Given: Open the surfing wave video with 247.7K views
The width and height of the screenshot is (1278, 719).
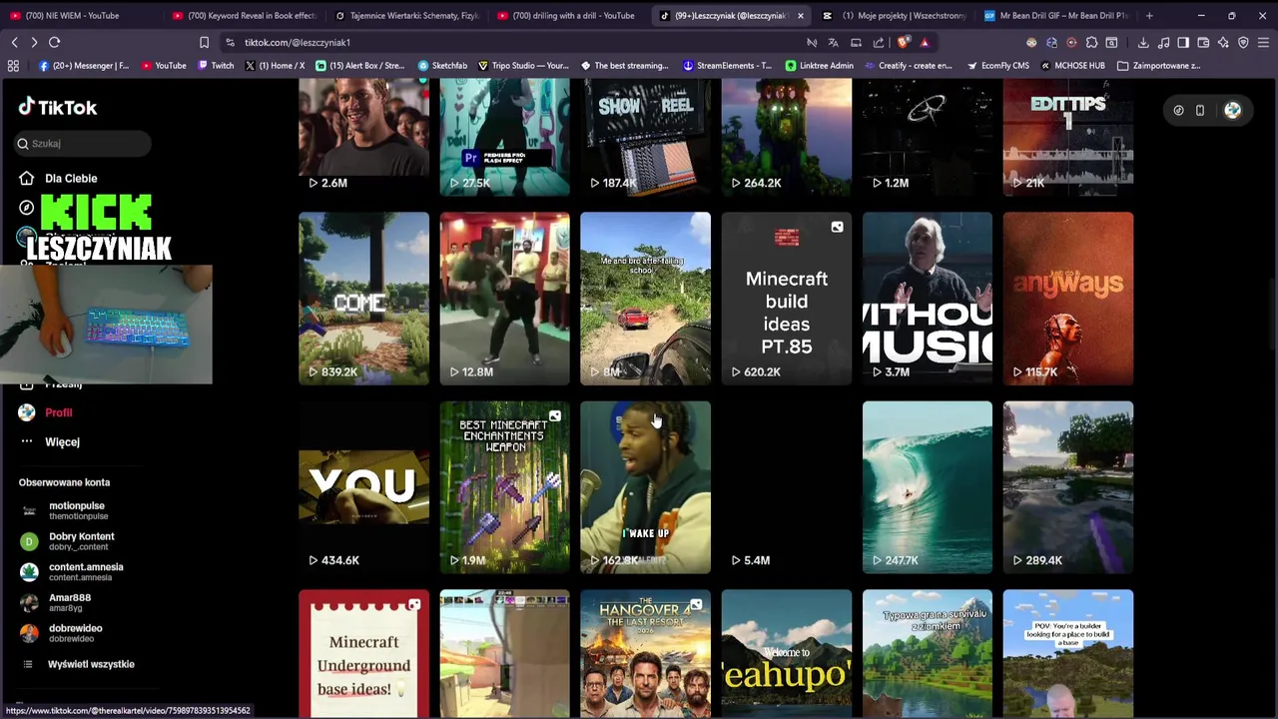Looking at the screenshot, I should 927,487.
